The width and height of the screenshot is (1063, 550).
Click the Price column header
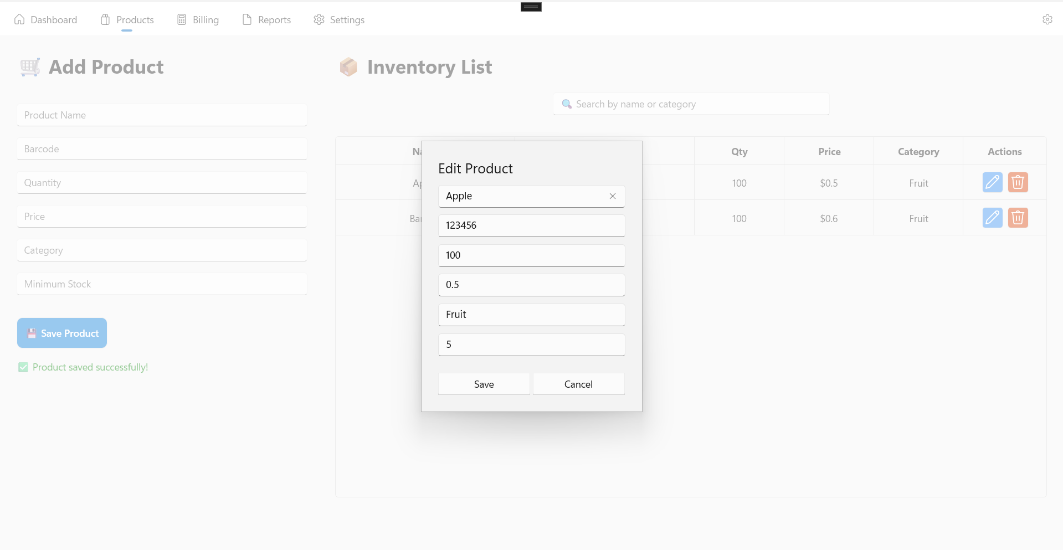coord(829,152)
